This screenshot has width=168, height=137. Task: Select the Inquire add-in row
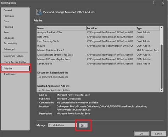(98, 46)
